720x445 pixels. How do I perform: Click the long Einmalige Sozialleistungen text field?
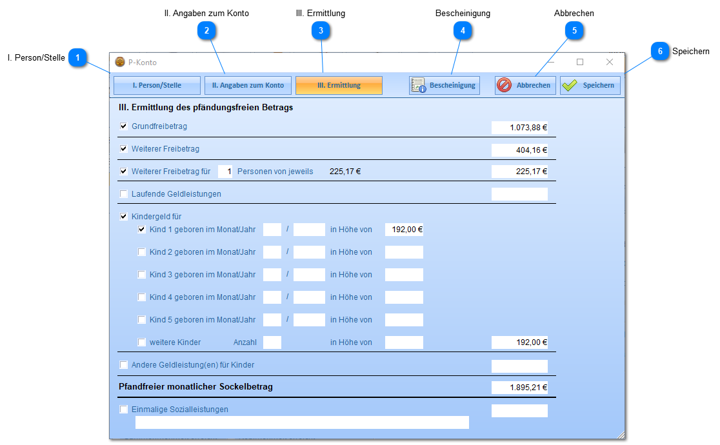coord(302,422)
